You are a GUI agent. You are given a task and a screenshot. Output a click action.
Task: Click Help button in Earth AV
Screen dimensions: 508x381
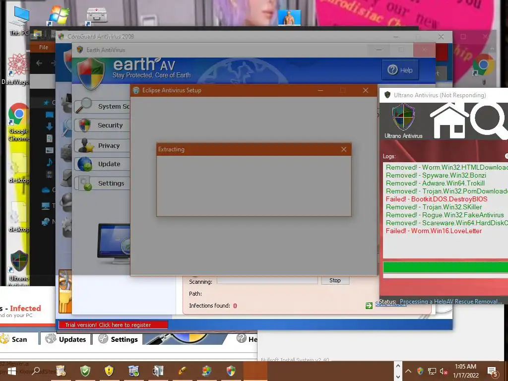[x=400, y=70]
